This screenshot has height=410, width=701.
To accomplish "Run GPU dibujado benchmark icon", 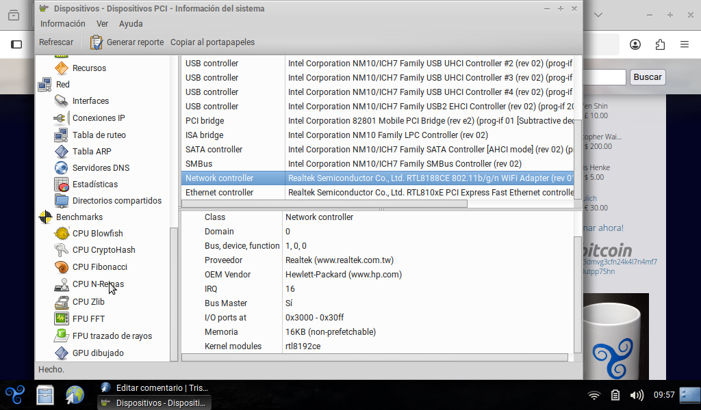I will tap(61, 353).
